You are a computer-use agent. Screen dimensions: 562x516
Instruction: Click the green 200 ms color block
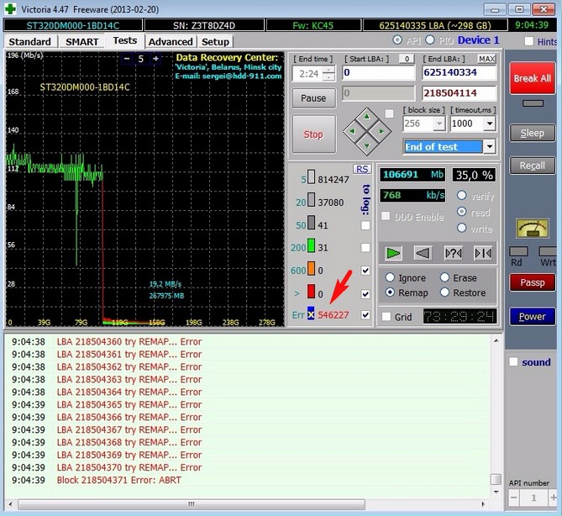(310, 247)
